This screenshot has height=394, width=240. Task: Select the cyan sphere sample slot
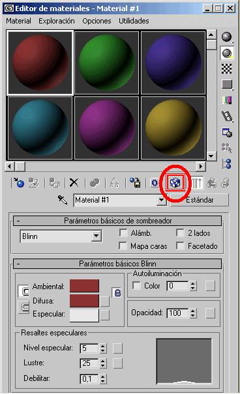click(x=40, y=128)
